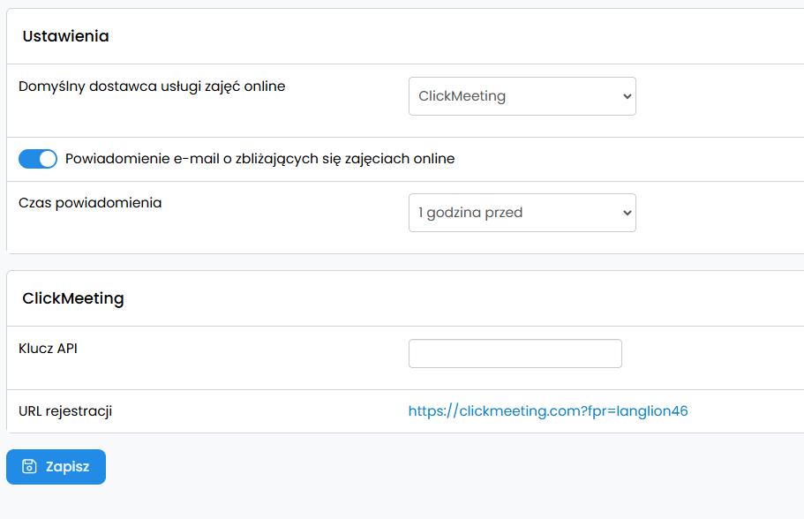Click the 'Czas powiadomienia' label
This screenshot has height=519, width=804.
[90, 203]
